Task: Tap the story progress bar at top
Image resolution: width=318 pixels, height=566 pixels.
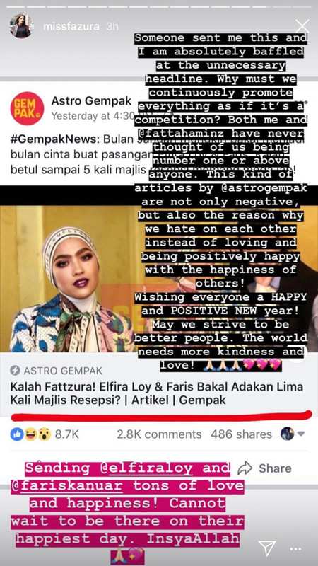Action: pos(159,6)
